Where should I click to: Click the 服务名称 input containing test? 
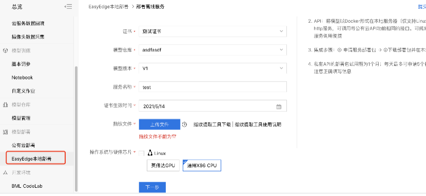tap(212, 87)
